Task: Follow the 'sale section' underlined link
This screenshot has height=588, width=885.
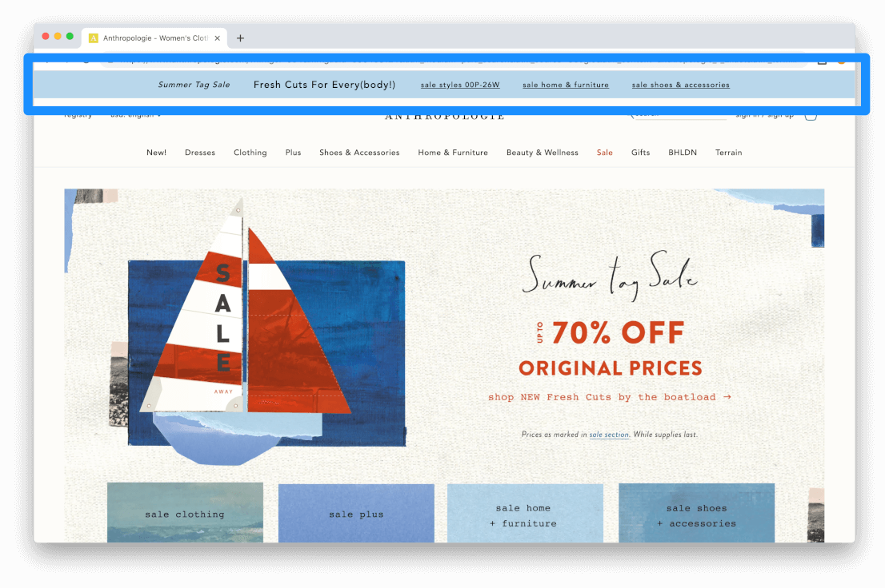Action: click(609, 435)
